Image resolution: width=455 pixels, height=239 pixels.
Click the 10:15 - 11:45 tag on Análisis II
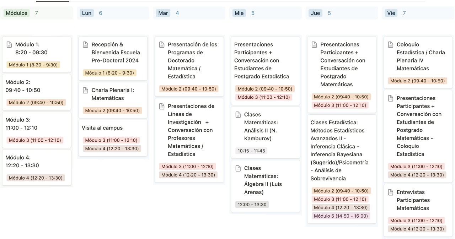251,151
